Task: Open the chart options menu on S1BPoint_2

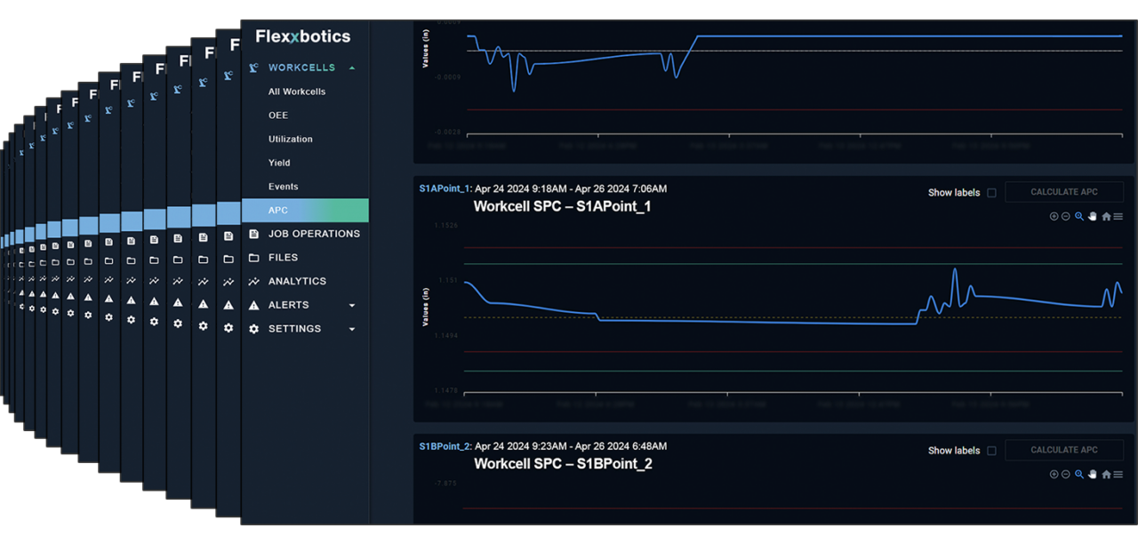Action: (1118, 474)
